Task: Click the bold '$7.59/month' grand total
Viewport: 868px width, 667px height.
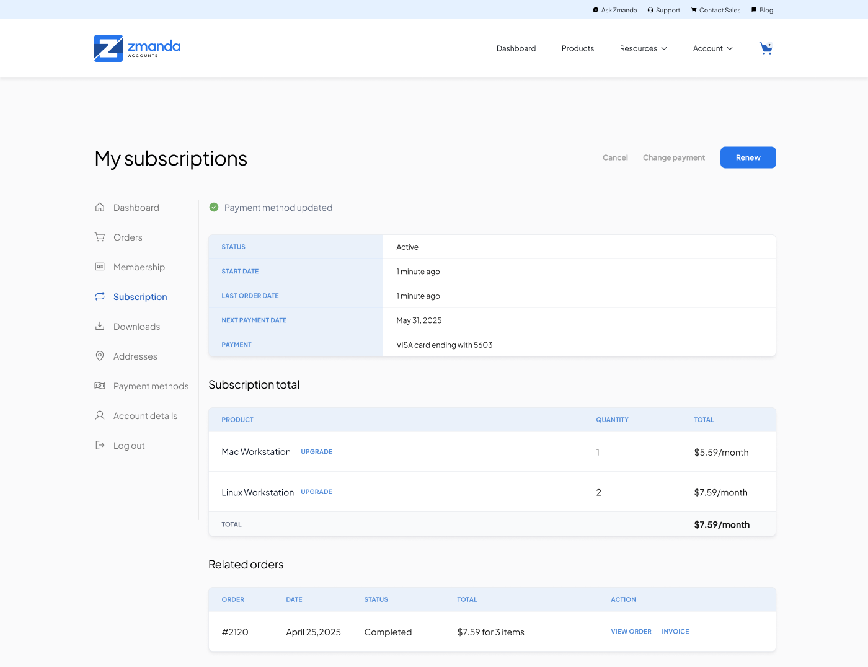Action: (722, 524)
